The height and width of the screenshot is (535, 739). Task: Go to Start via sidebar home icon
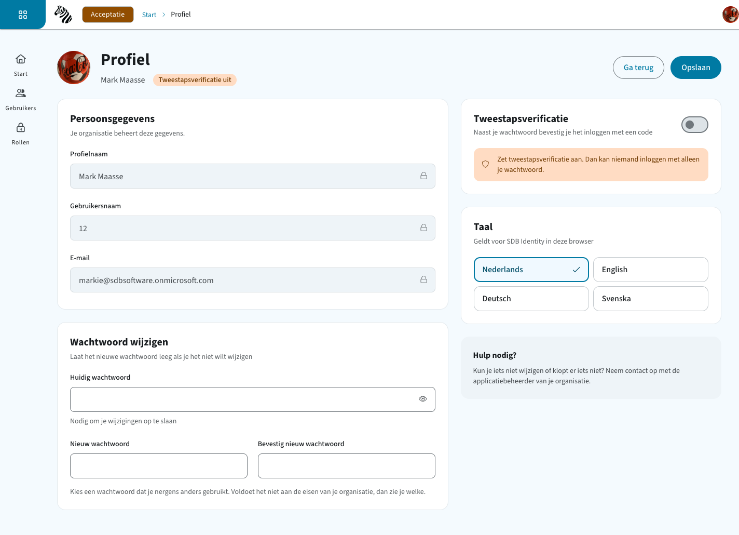coord(21,65)
